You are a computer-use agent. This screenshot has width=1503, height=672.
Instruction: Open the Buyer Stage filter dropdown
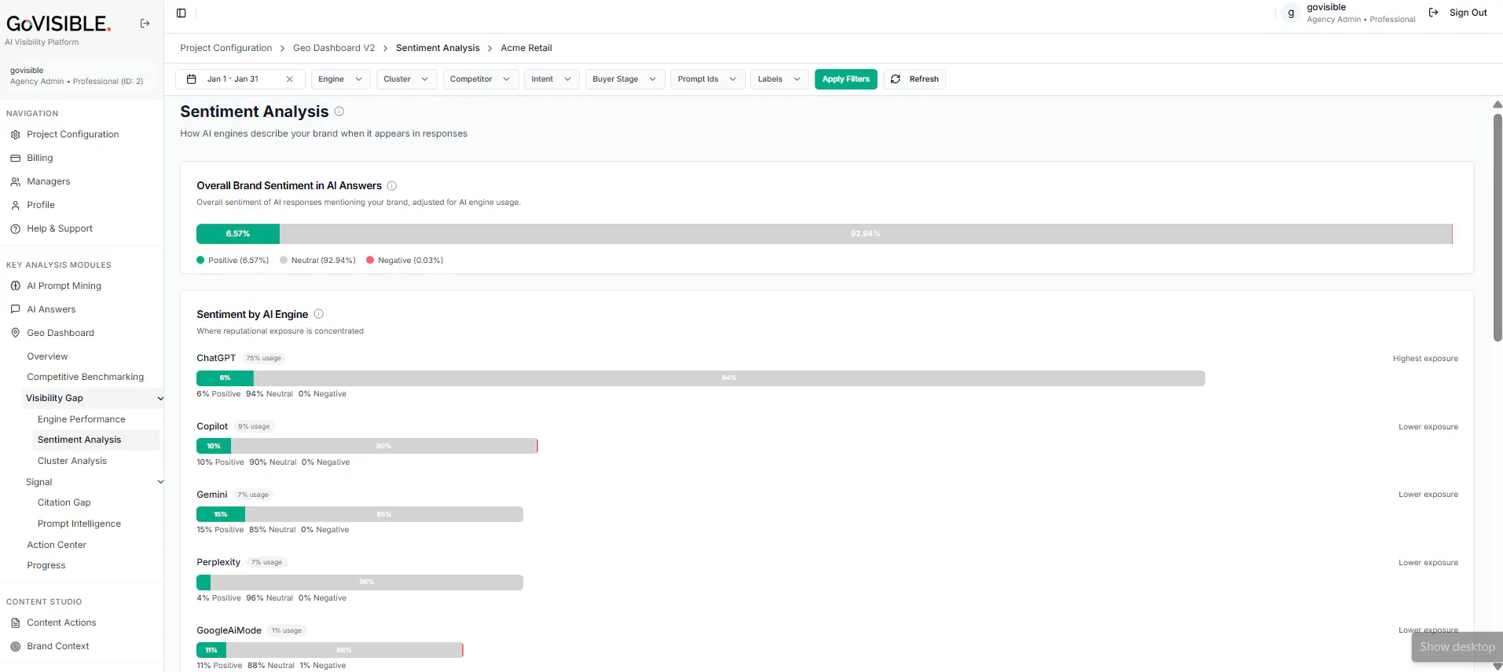[625, 79]
